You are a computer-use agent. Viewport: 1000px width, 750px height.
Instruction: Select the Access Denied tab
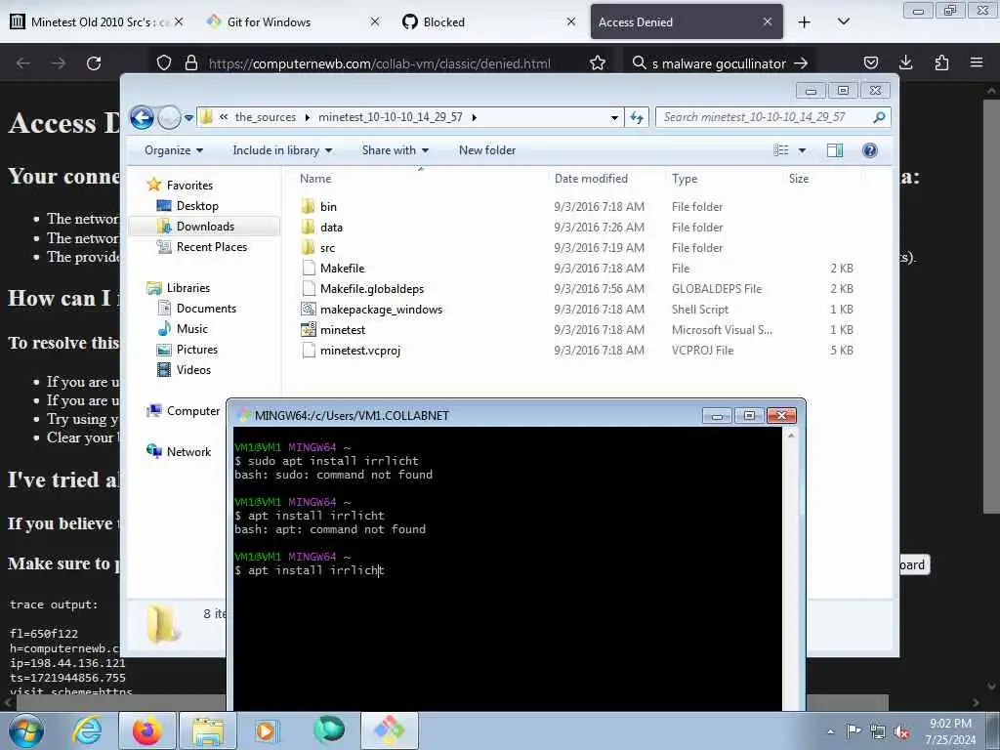coord(687,21)
